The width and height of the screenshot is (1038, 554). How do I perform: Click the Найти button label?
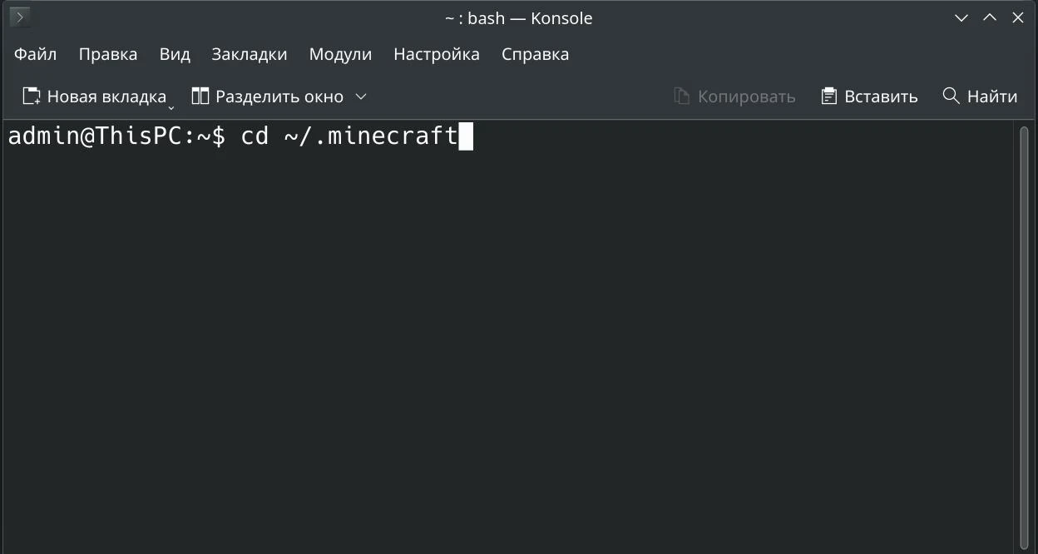992,96
